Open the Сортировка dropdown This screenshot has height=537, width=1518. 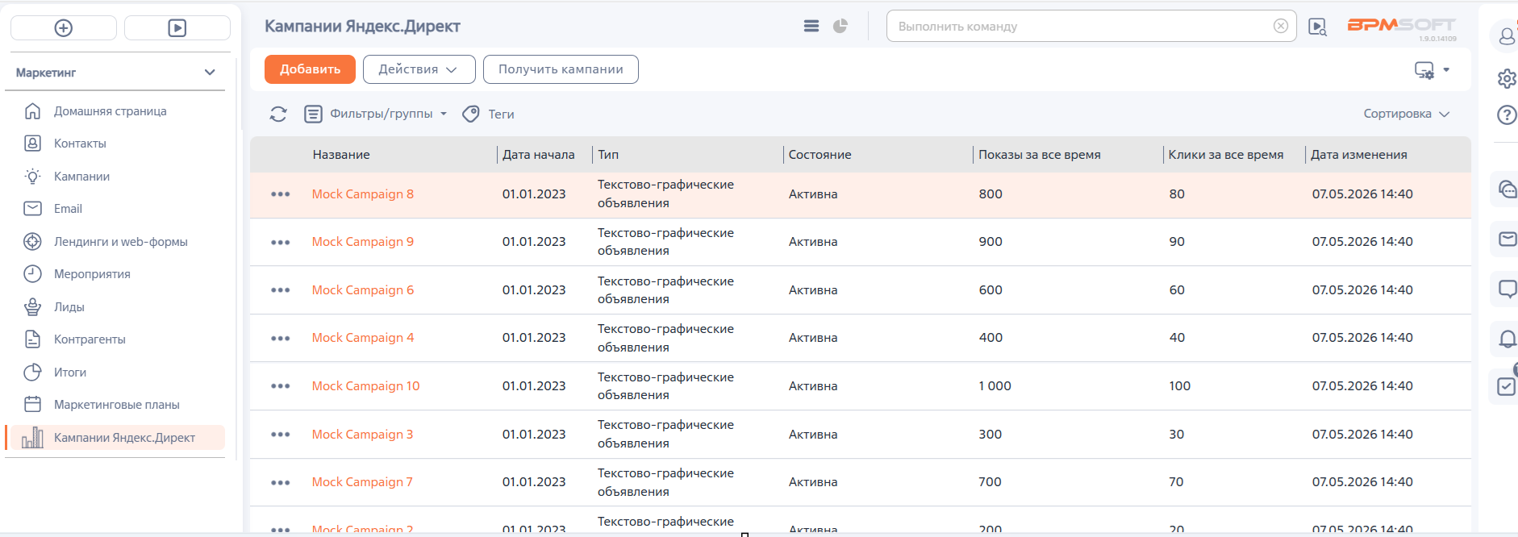click(1407, 114)
